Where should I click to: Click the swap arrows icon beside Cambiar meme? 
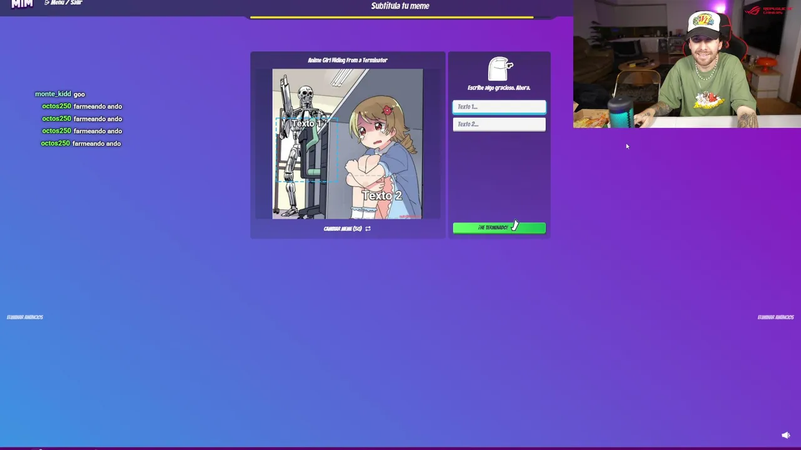pos(368,229)
